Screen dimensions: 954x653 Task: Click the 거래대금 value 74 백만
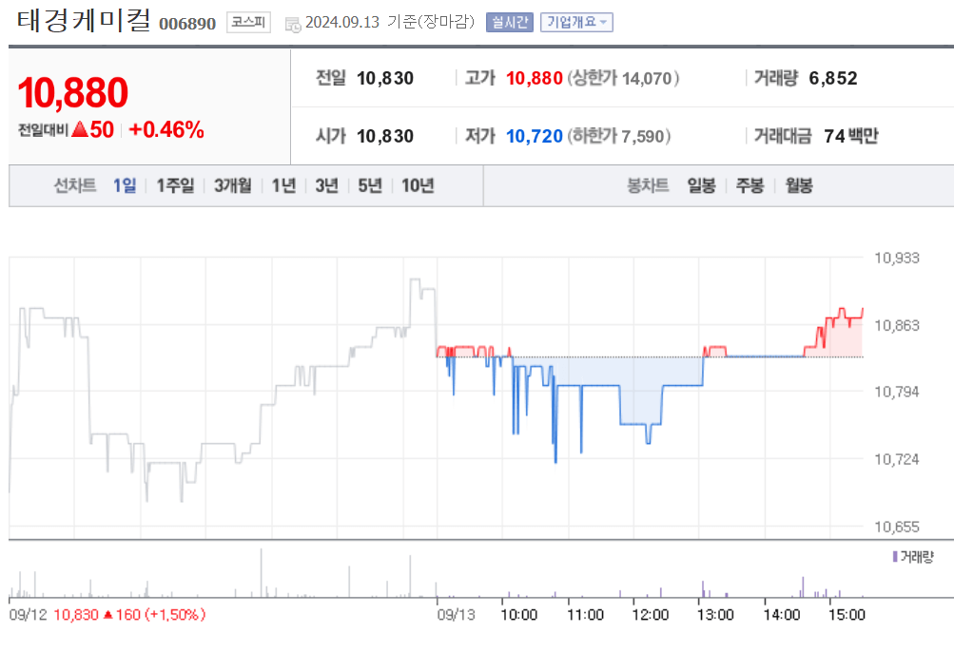851,136
